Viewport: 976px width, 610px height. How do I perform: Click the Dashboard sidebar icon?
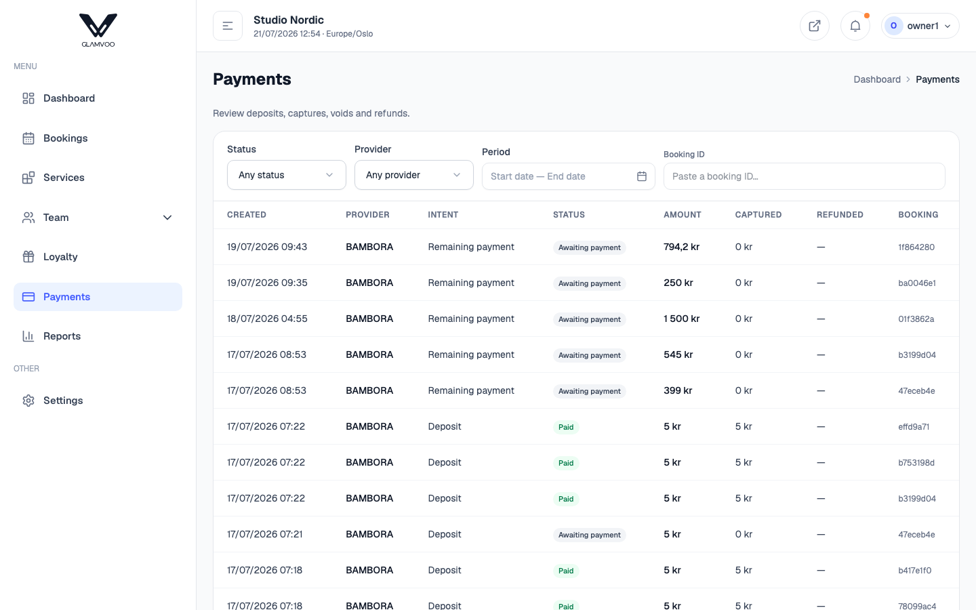[x=28, y=98]
